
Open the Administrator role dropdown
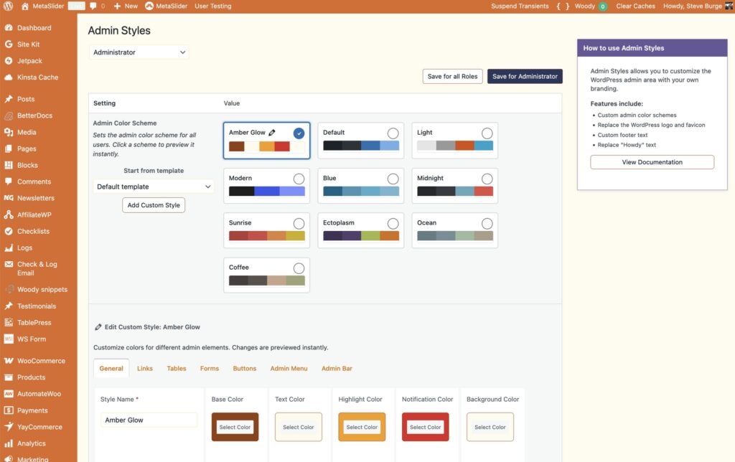tap(139, 52)
